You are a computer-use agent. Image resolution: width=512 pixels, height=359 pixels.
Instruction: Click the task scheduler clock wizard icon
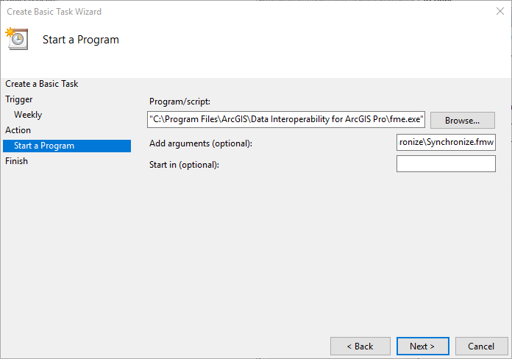[17, 38]
